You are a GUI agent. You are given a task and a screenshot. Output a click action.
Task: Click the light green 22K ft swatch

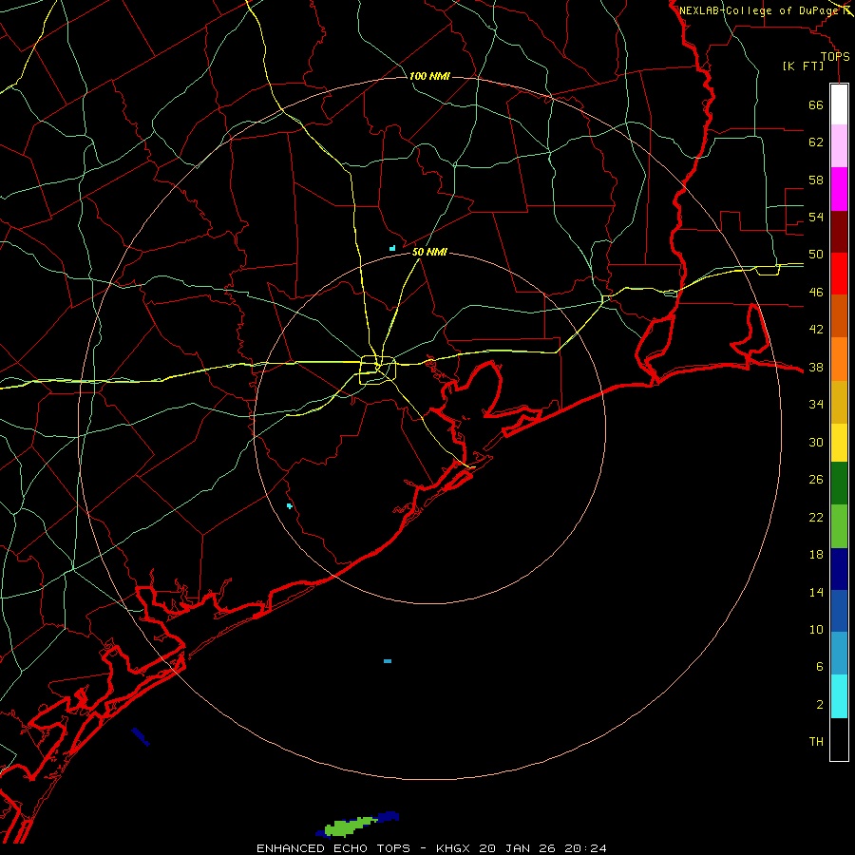coord(839,526)
